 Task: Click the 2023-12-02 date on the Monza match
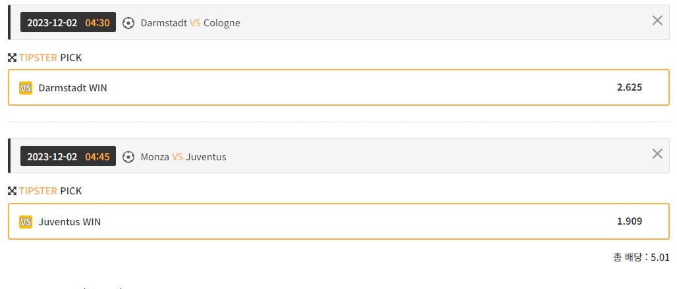tap(52, 157)
